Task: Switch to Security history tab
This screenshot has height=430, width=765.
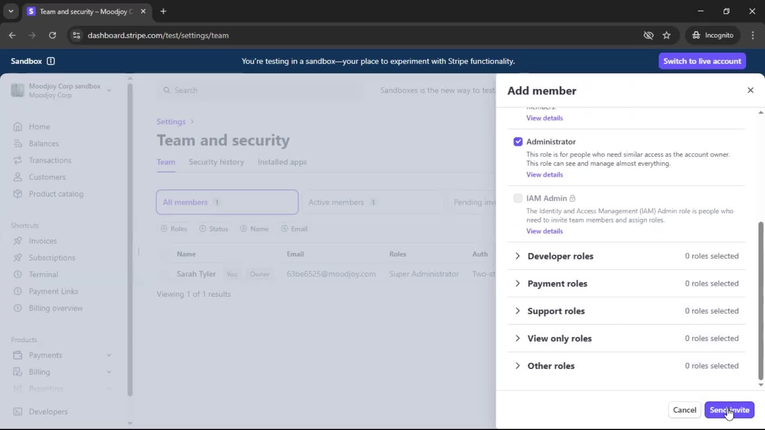Action: coord(216,162)
